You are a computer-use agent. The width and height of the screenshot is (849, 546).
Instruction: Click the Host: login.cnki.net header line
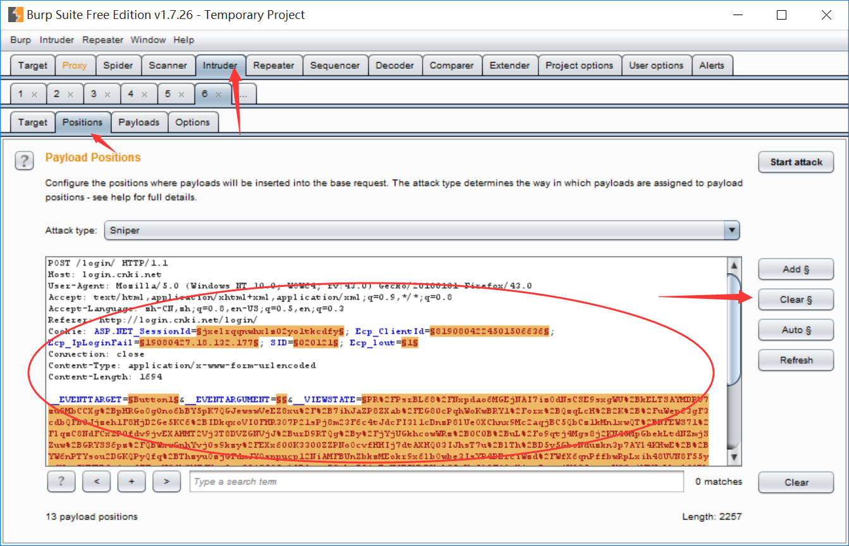[105, 274]
